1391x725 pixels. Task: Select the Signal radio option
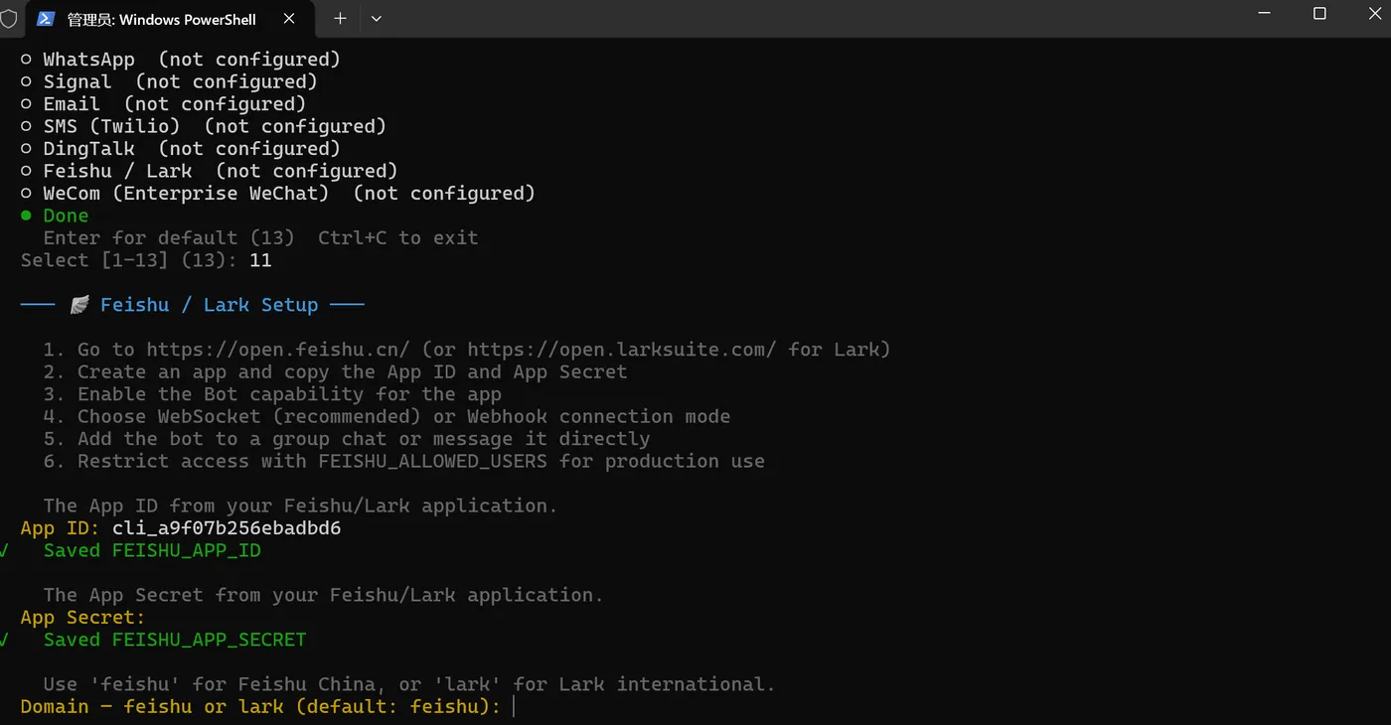(27, 82)
